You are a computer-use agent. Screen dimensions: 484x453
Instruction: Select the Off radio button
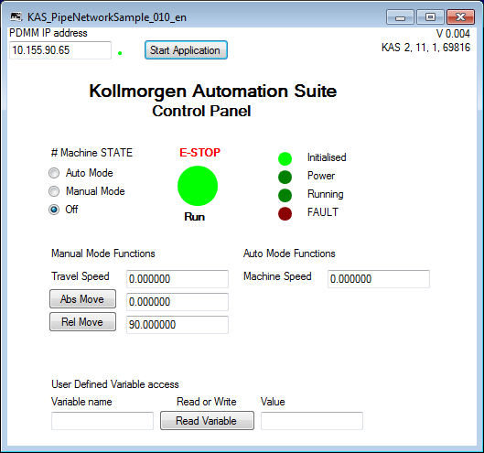click(x=54, y=210)
